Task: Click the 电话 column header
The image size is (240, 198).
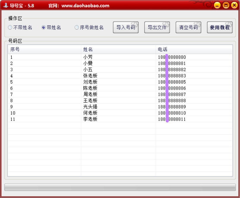Action: pyautogui.click(x=194, y=50)
